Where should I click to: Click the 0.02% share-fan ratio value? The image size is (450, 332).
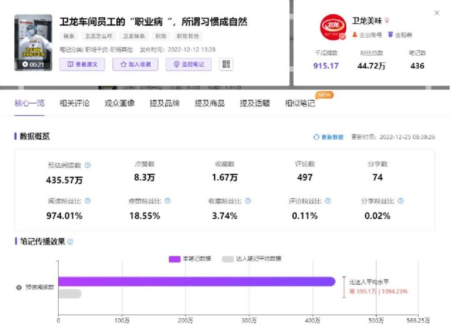click(x=377, y=216)
